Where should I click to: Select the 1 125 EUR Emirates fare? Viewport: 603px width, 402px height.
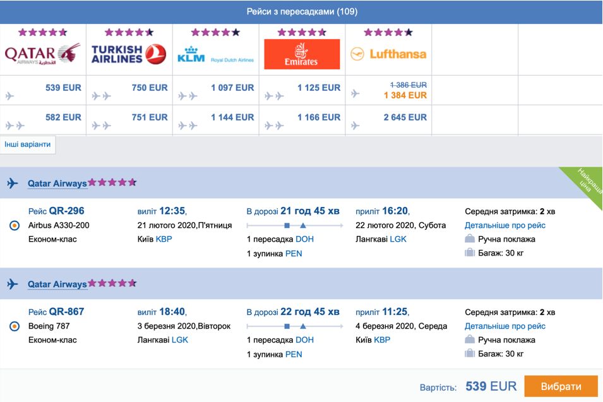319,88
